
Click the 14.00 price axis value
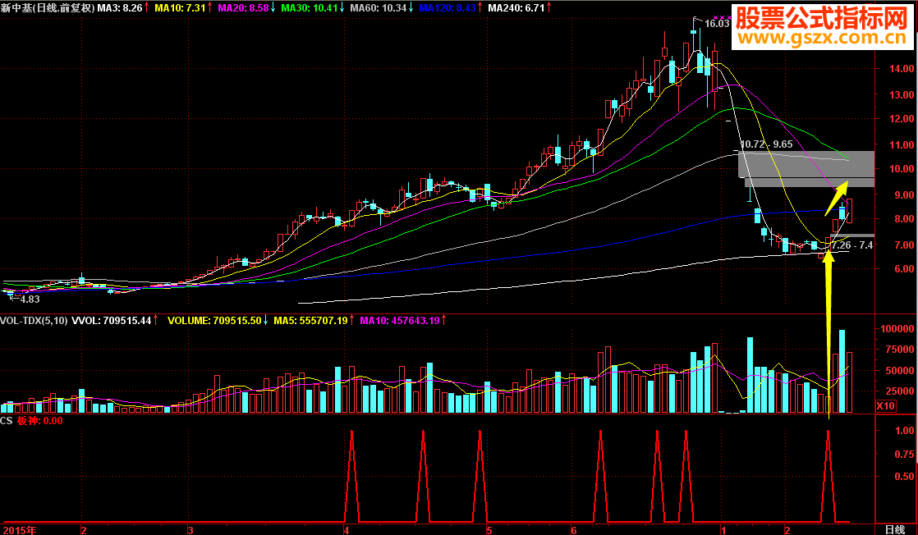tap(902, 68)
